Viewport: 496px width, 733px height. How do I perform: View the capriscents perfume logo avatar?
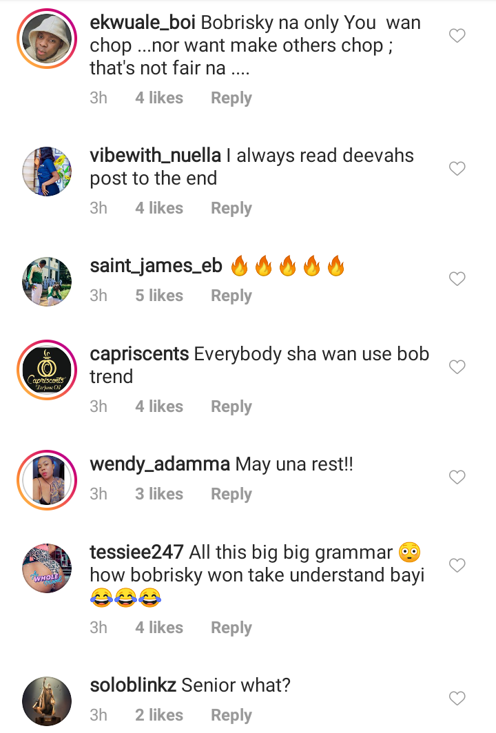point(47,370)
